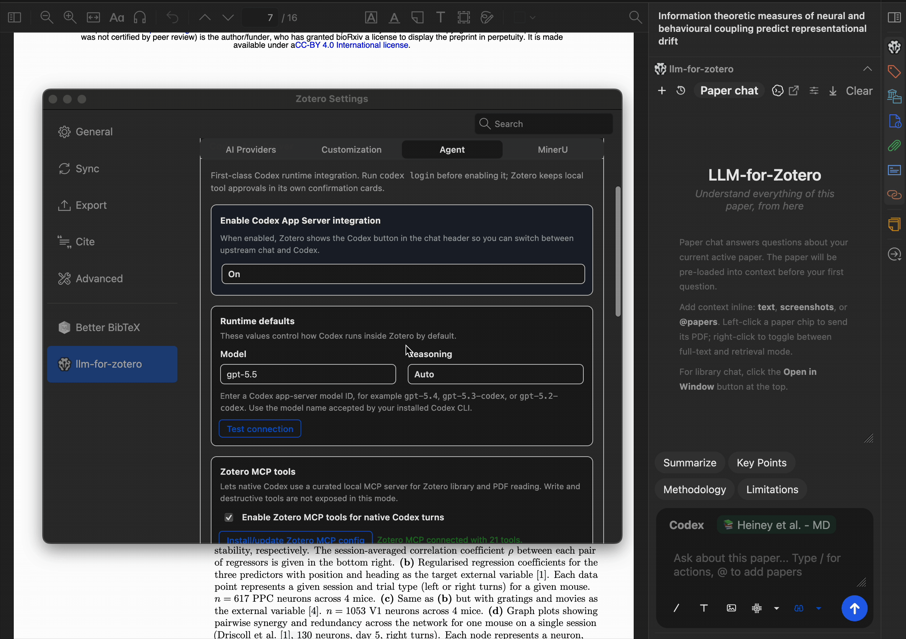Open find in document with magnifier icon
The image size is (906, 639).
point(635,17)
